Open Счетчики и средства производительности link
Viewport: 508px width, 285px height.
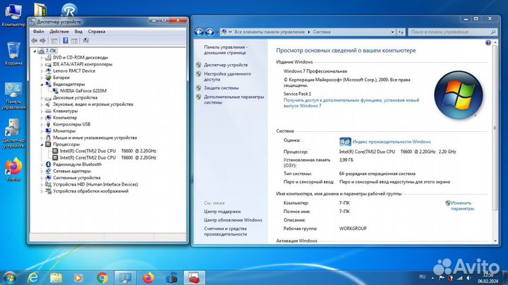(225, 231)
